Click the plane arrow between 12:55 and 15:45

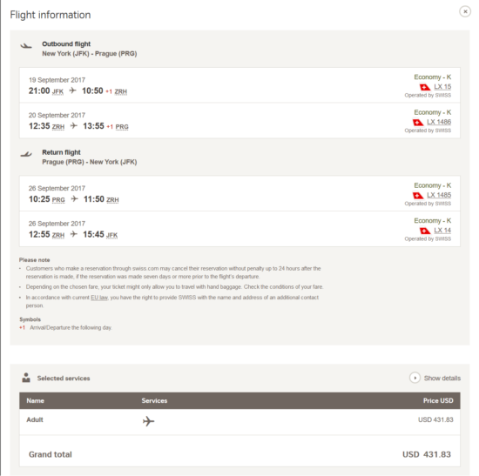[x=74, y=234]
